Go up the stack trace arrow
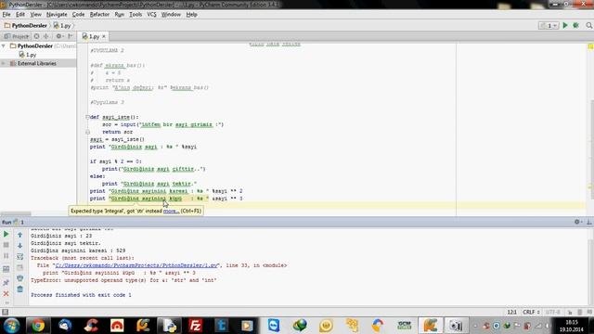Image resolution: width=594 pixels, height=334 pixels. coord(20,235)
